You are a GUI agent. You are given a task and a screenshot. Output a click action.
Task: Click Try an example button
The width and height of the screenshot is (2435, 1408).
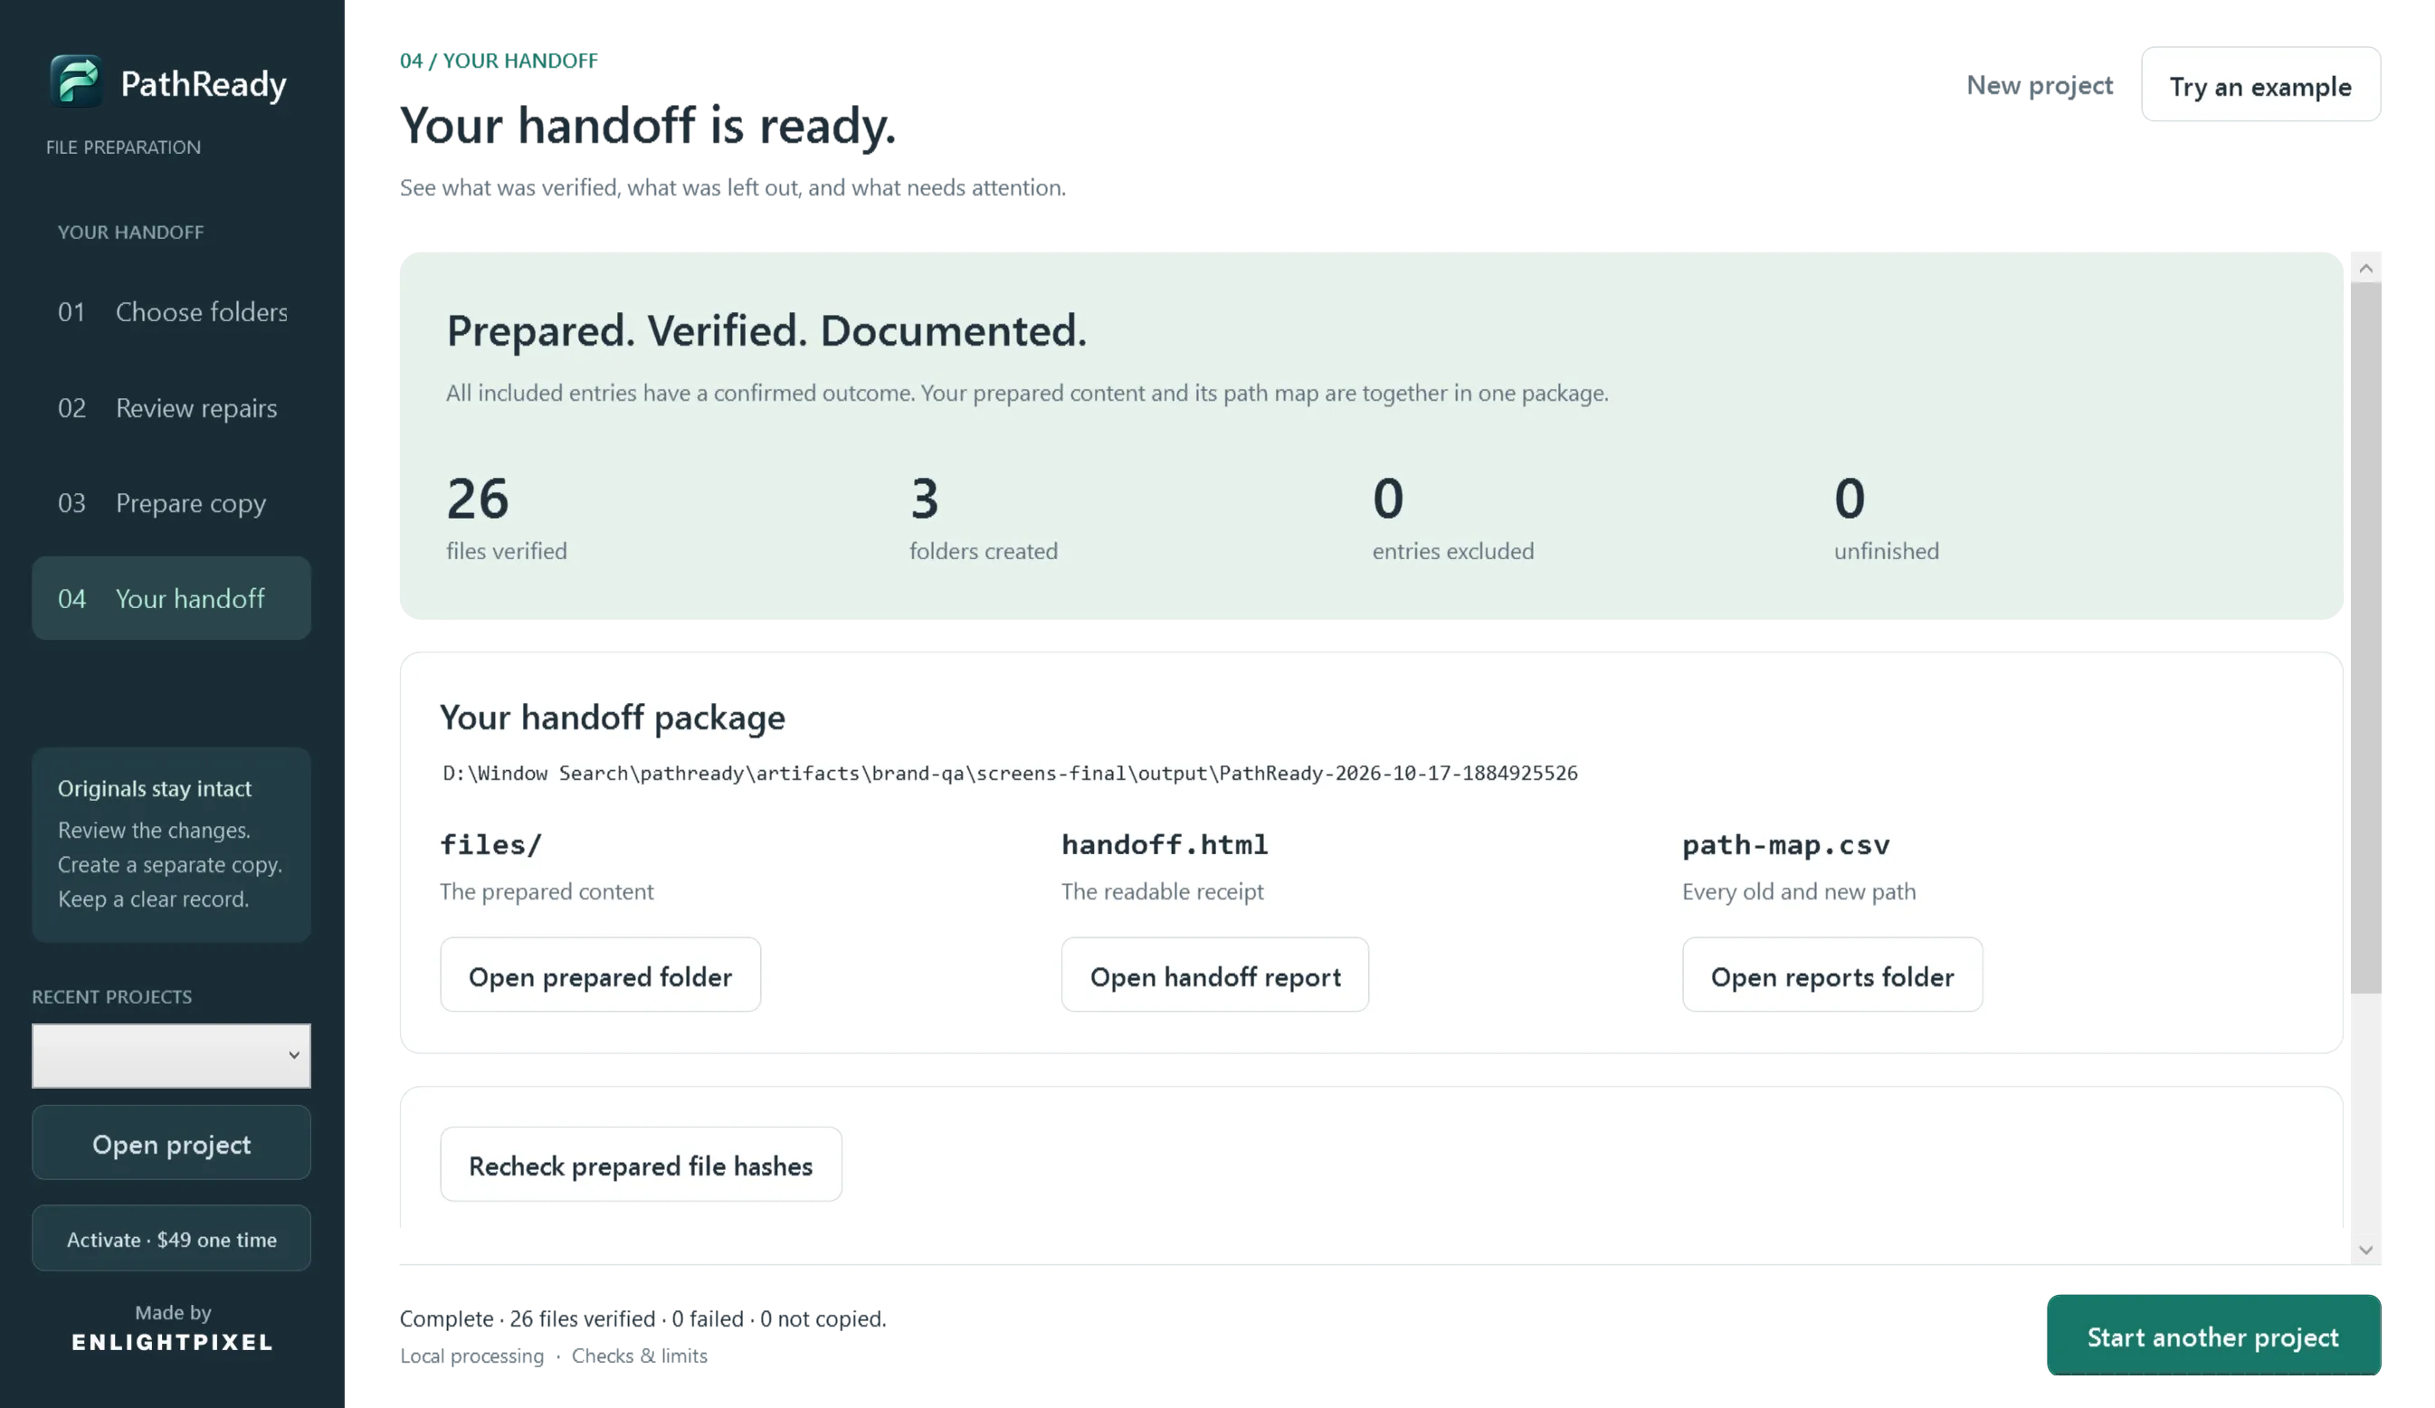tap(2260, 85)
